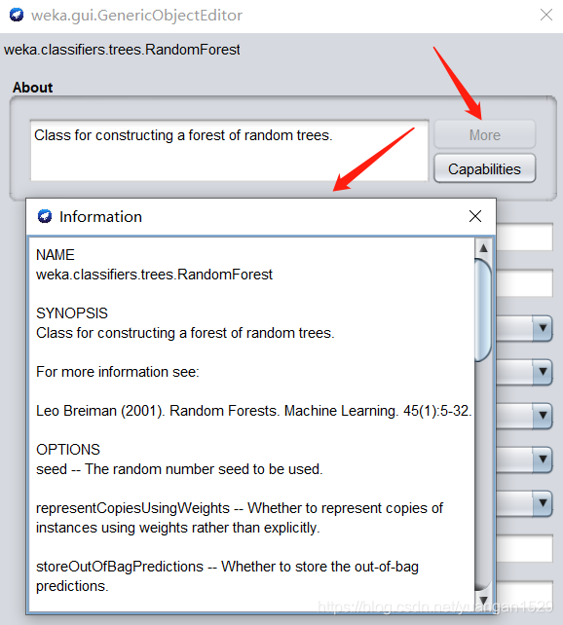Viewport: 563px width, 625px height.
Task: Click the 'Information' window title text
Action: (x=100, y=217)
